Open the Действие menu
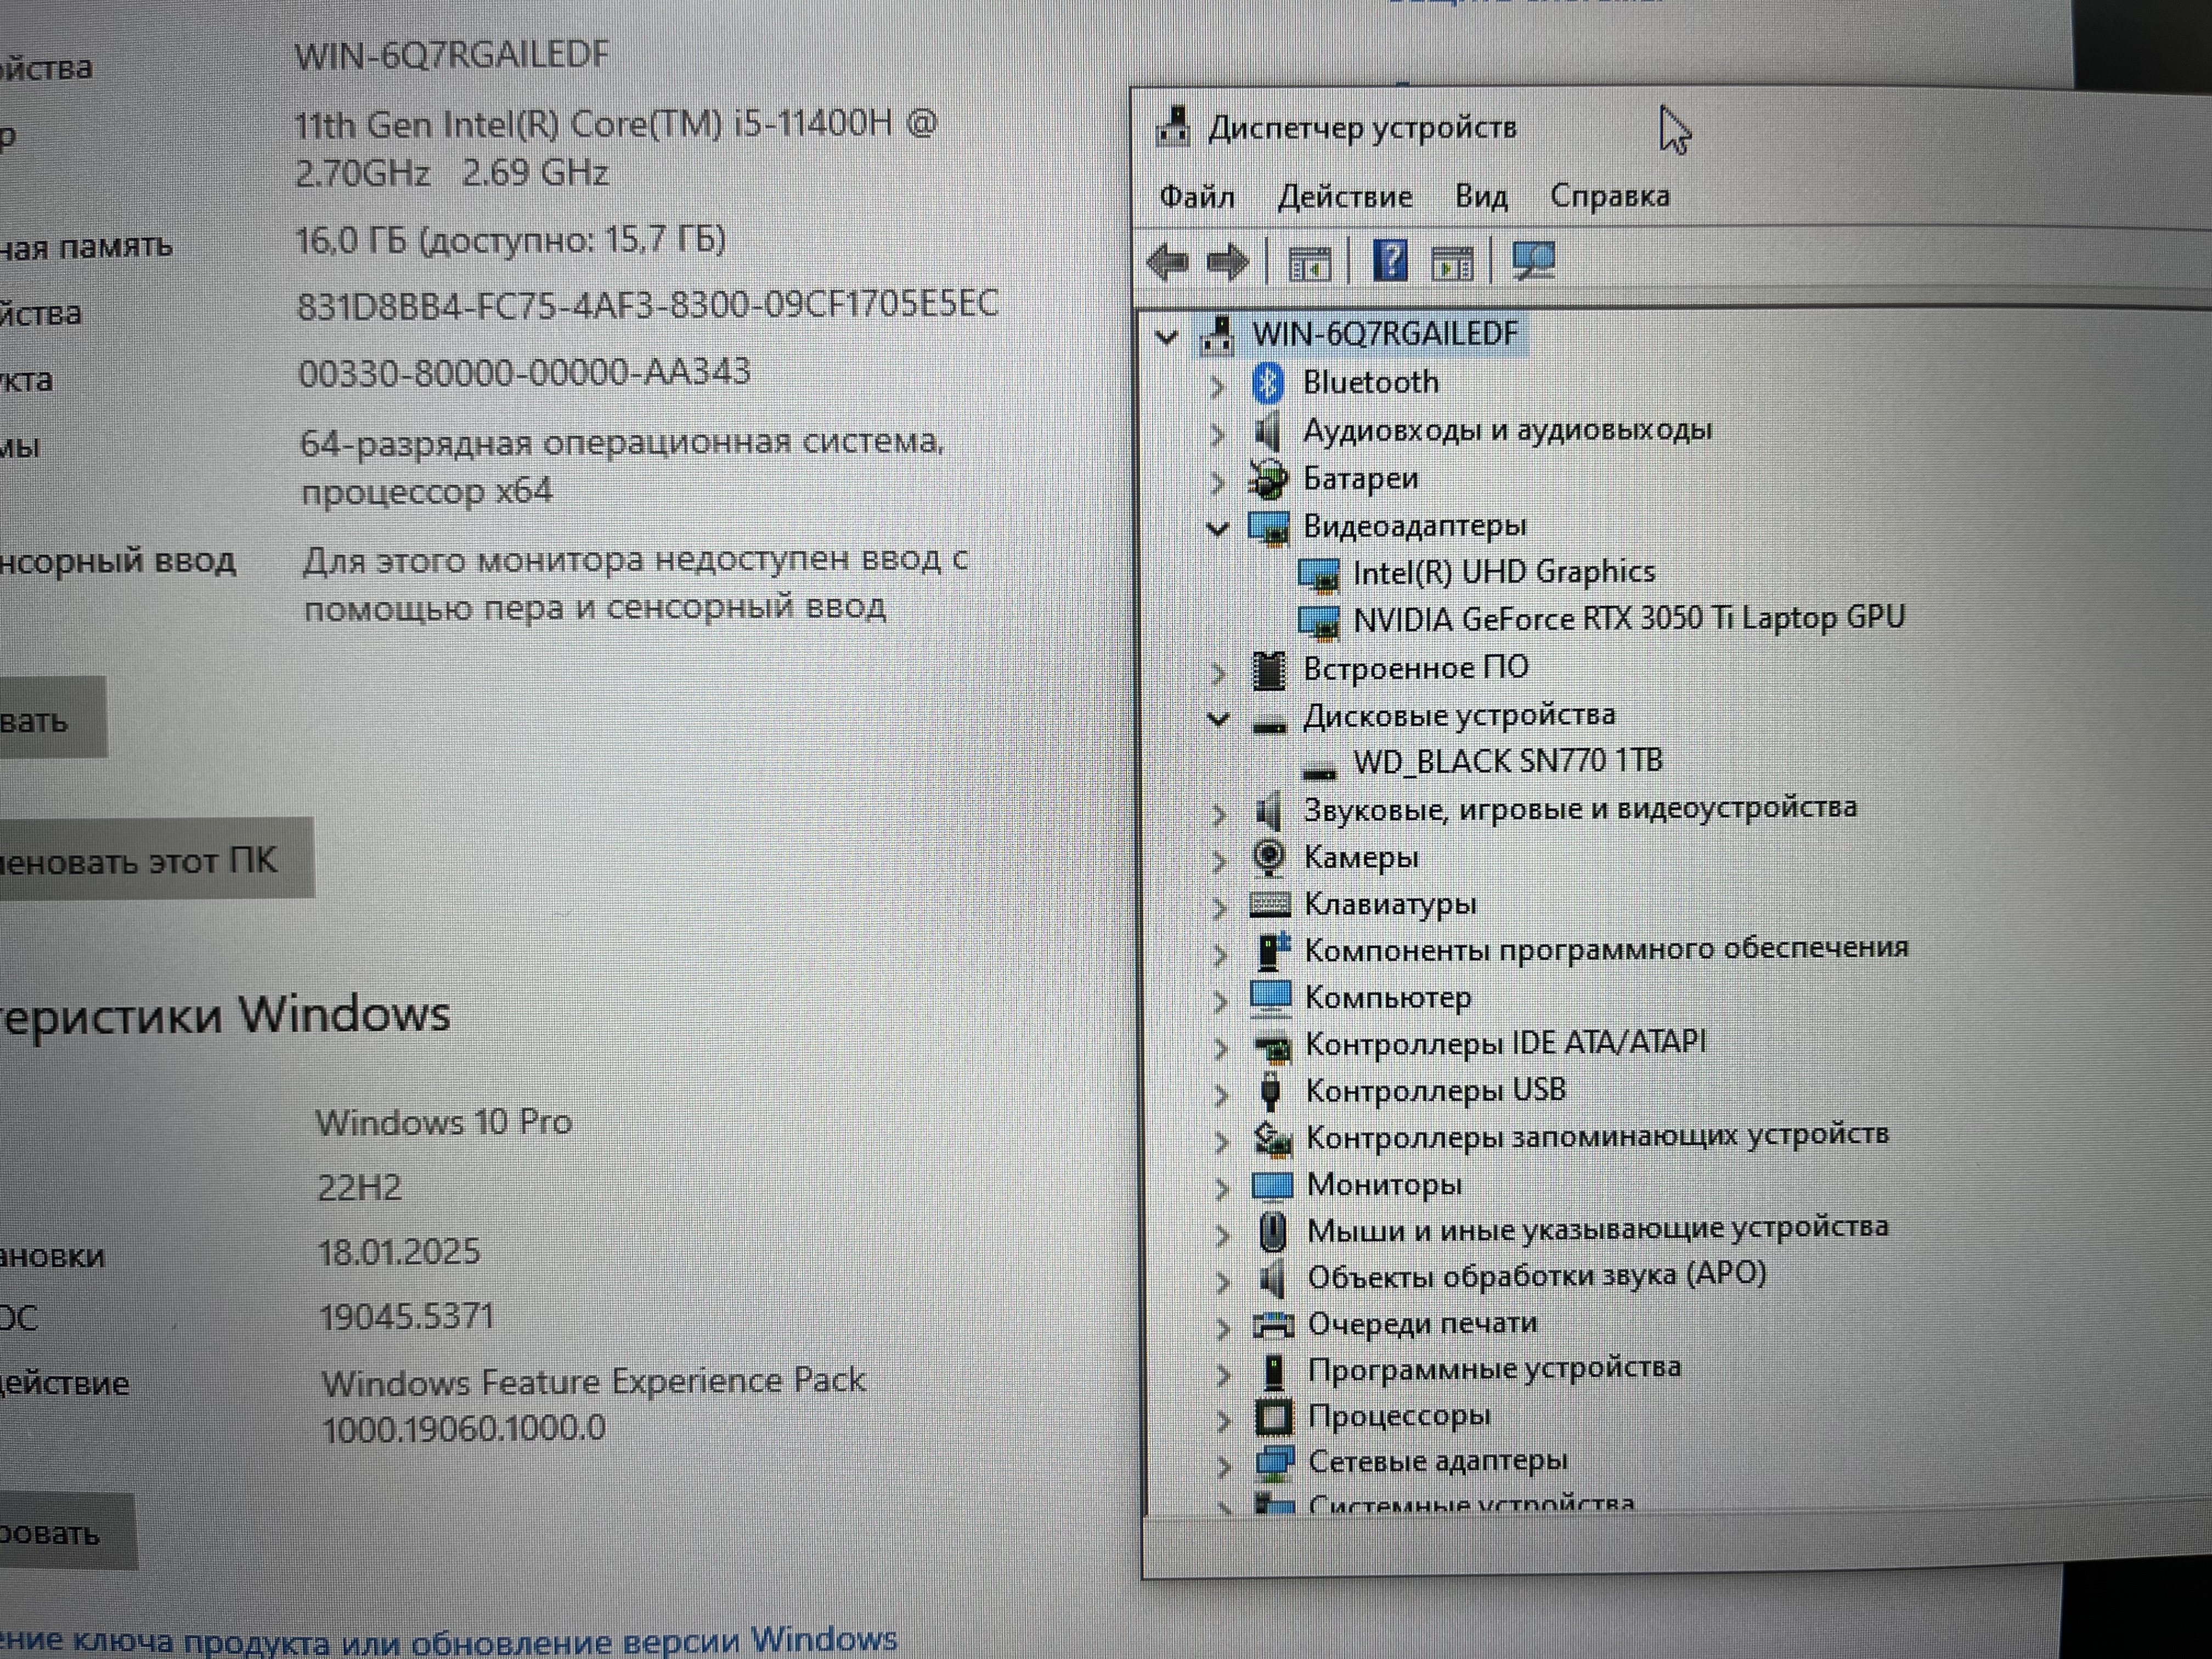The height and width of the screenshot is (1659, 2212). [1344, 197]
